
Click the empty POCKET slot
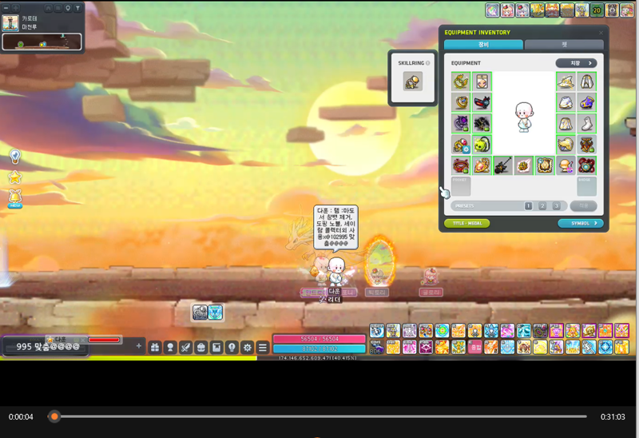[x=461, y=186]
